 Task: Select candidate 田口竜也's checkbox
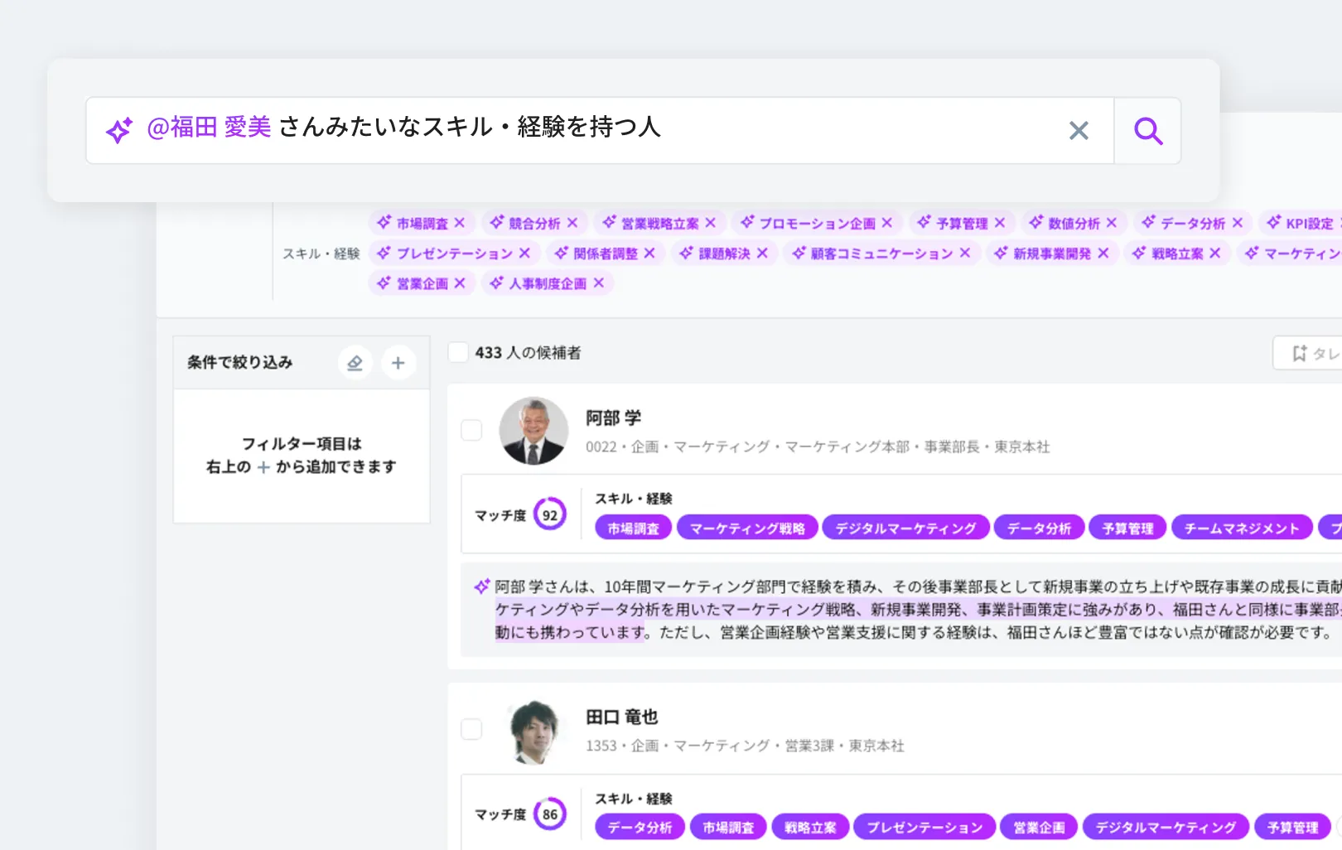tap(471, 730)
